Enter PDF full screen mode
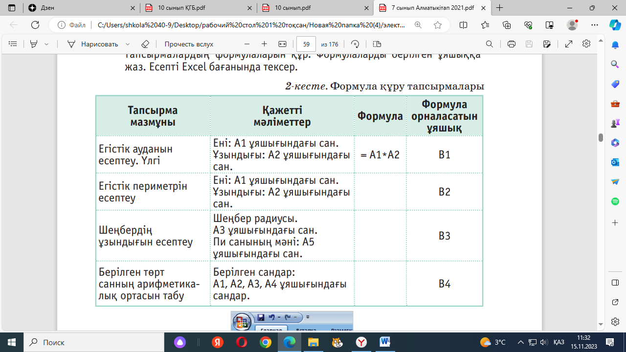Viewport: 626px width, 352px height. [x=569, y=44]
